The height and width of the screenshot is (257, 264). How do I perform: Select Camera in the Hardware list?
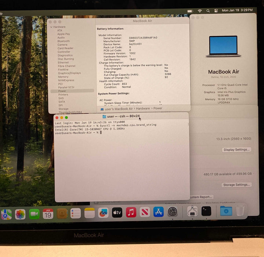click(x=62, y=45)
